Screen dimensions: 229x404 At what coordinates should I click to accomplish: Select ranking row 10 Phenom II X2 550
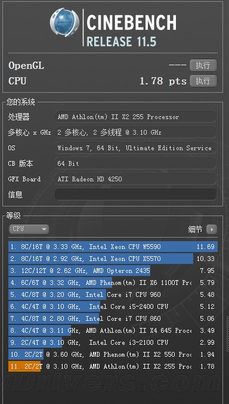pos(113,354)
